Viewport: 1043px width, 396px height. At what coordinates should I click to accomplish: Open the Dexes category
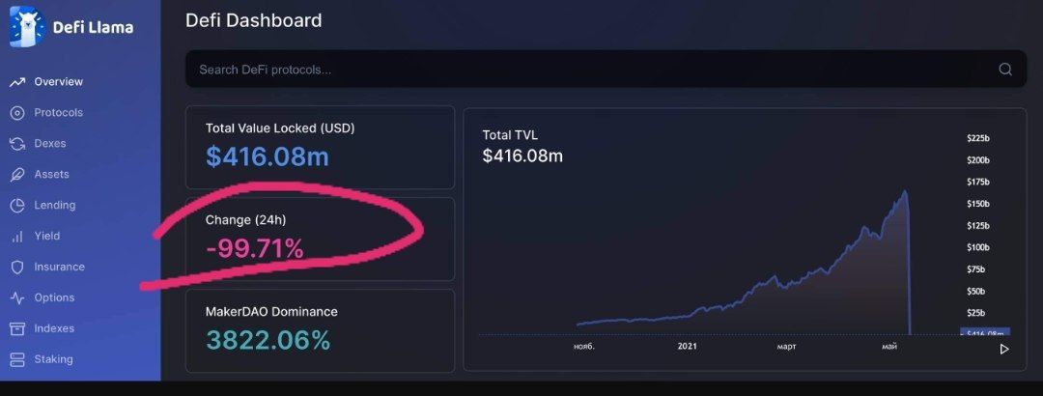50,143
